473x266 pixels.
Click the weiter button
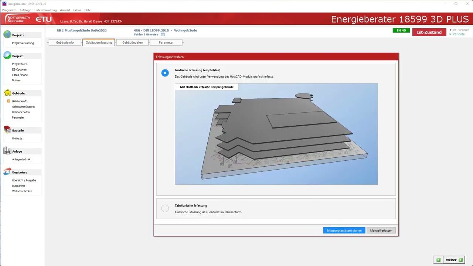(x=454, y=260)
